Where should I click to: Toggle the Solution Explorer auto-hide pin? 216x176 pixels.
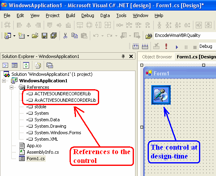tap(123, 56)
